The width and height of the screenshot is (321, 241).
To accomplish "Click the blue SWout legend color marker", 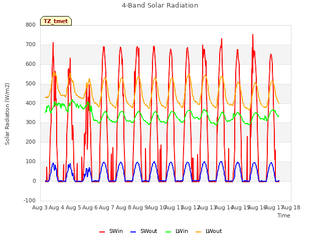I will click(x=133, y=232).
